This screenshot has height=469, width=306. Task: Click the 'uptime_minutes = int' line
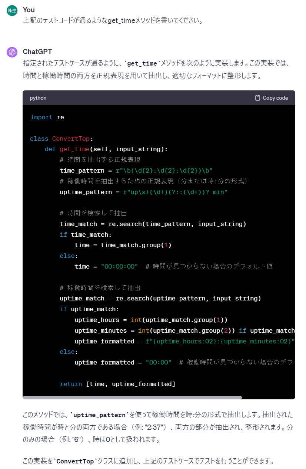[185, 330]
